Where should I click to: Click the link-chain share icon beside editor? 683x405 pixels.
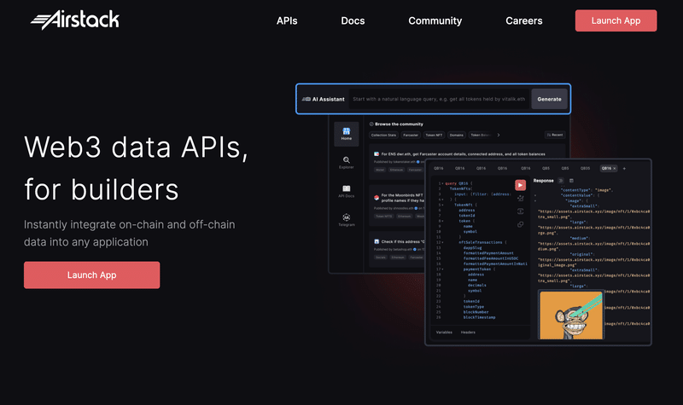[x=521, y=224]
